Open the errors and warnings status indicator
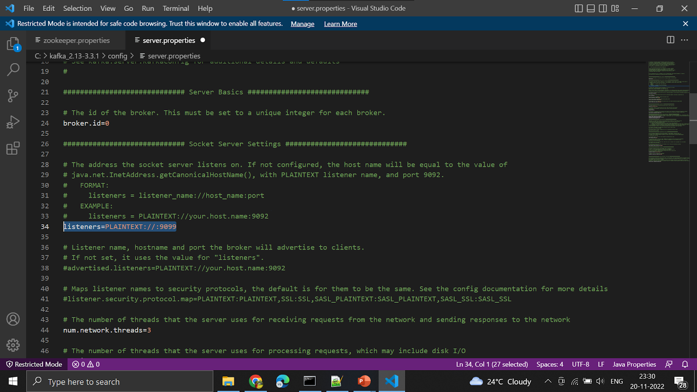 point(86,364)
